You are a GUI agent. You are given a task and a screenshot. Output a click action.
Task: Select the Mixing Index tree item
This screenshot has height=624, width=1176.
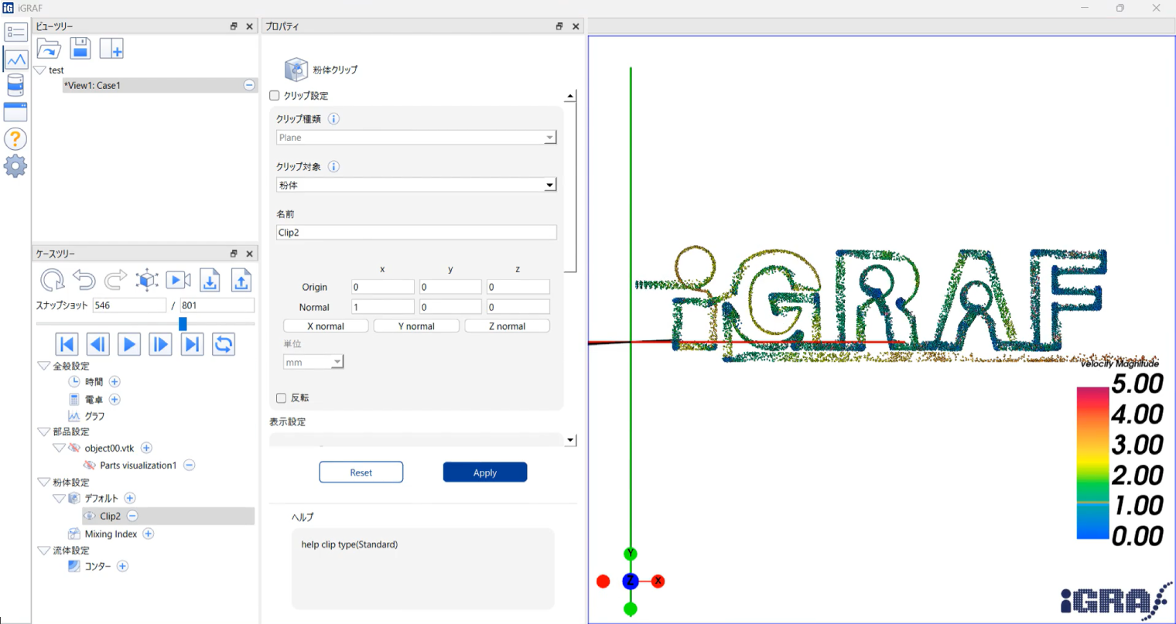coord(111,534)
